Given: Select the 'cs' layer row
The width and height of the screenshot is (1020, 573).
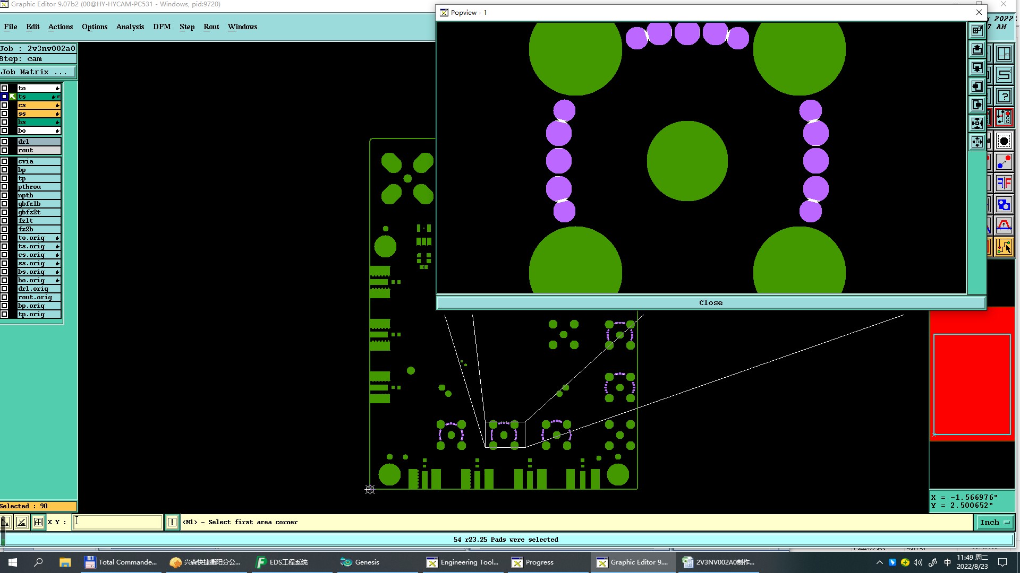Looking at the screenshot, I should (38, 105).
